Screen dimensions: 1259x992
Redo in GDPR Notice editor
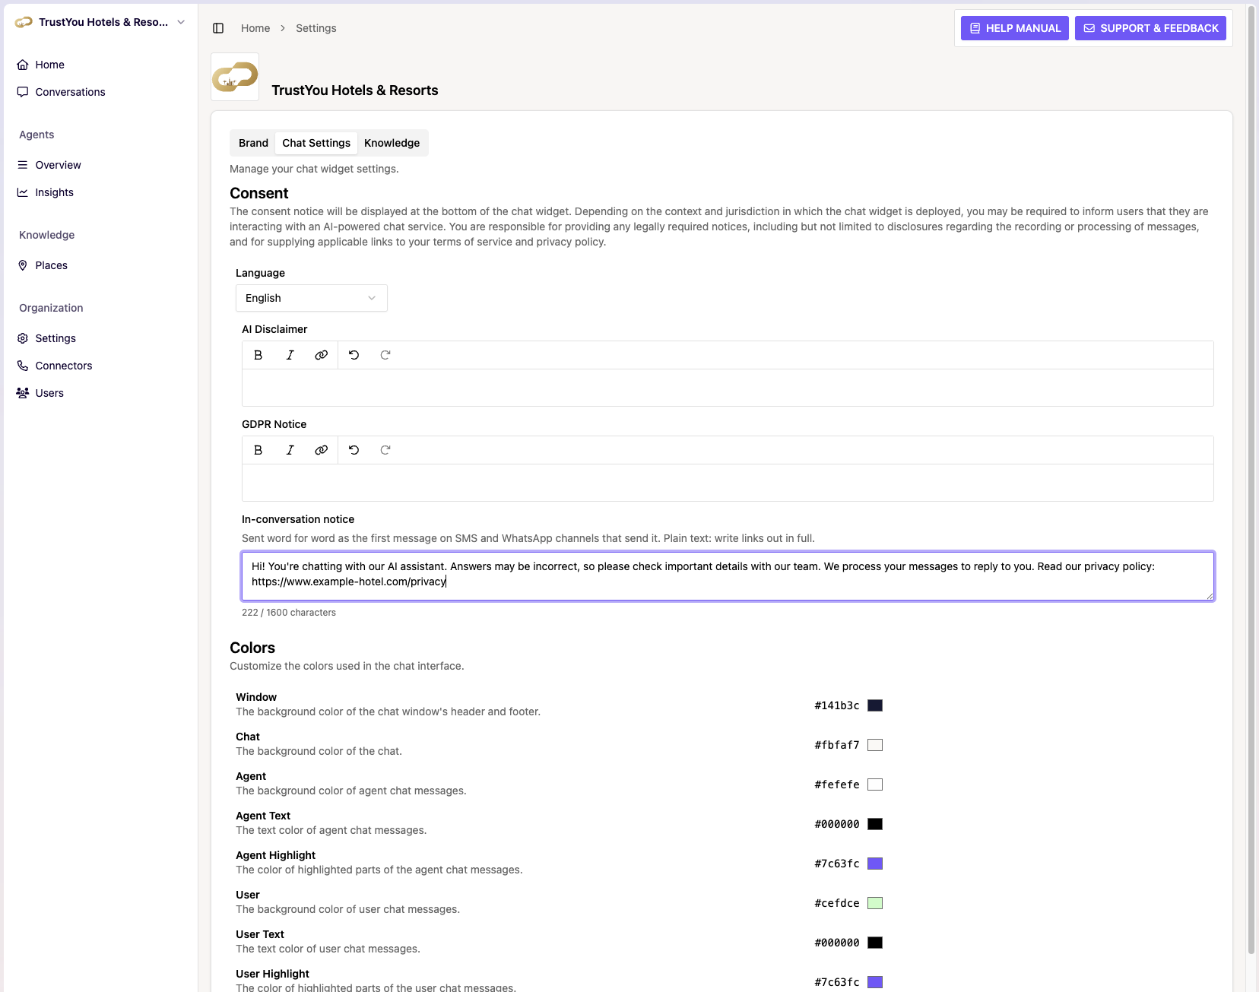click(x=385, y=450)
